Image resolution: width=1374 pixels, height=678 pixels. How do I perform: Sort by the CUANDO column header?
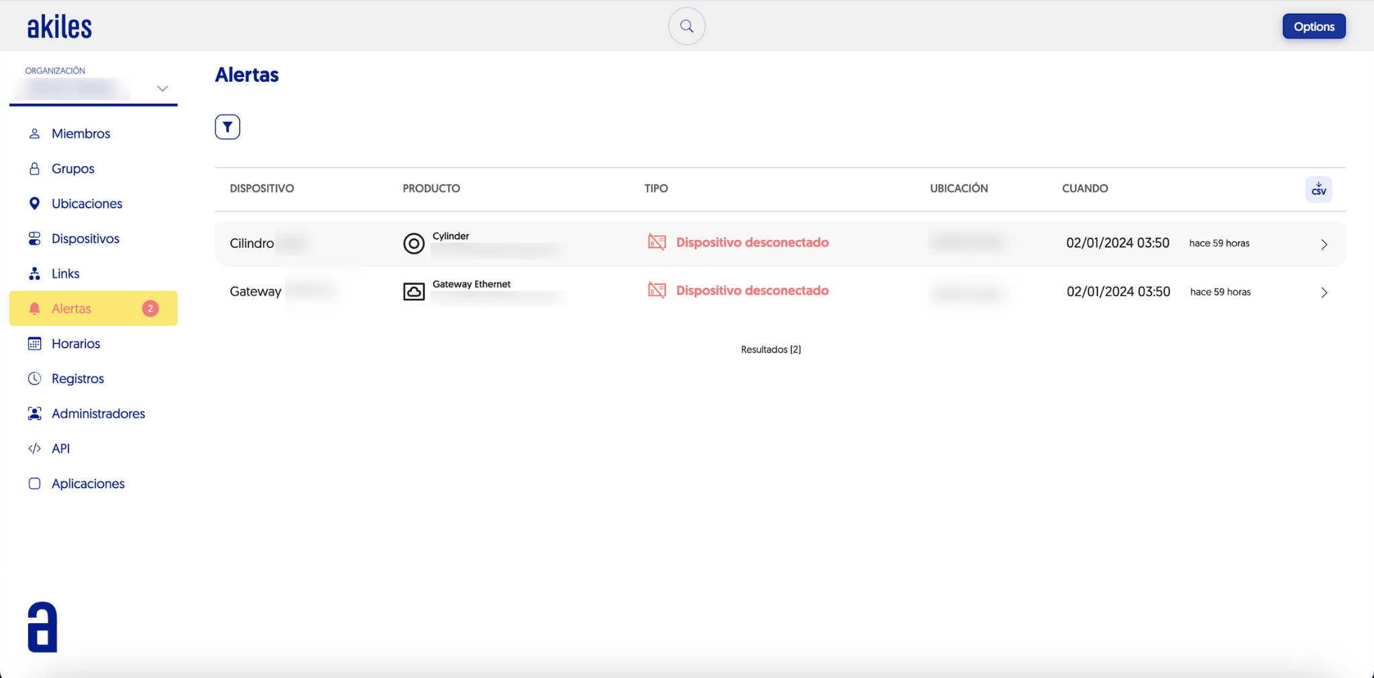coord(1084,188)
